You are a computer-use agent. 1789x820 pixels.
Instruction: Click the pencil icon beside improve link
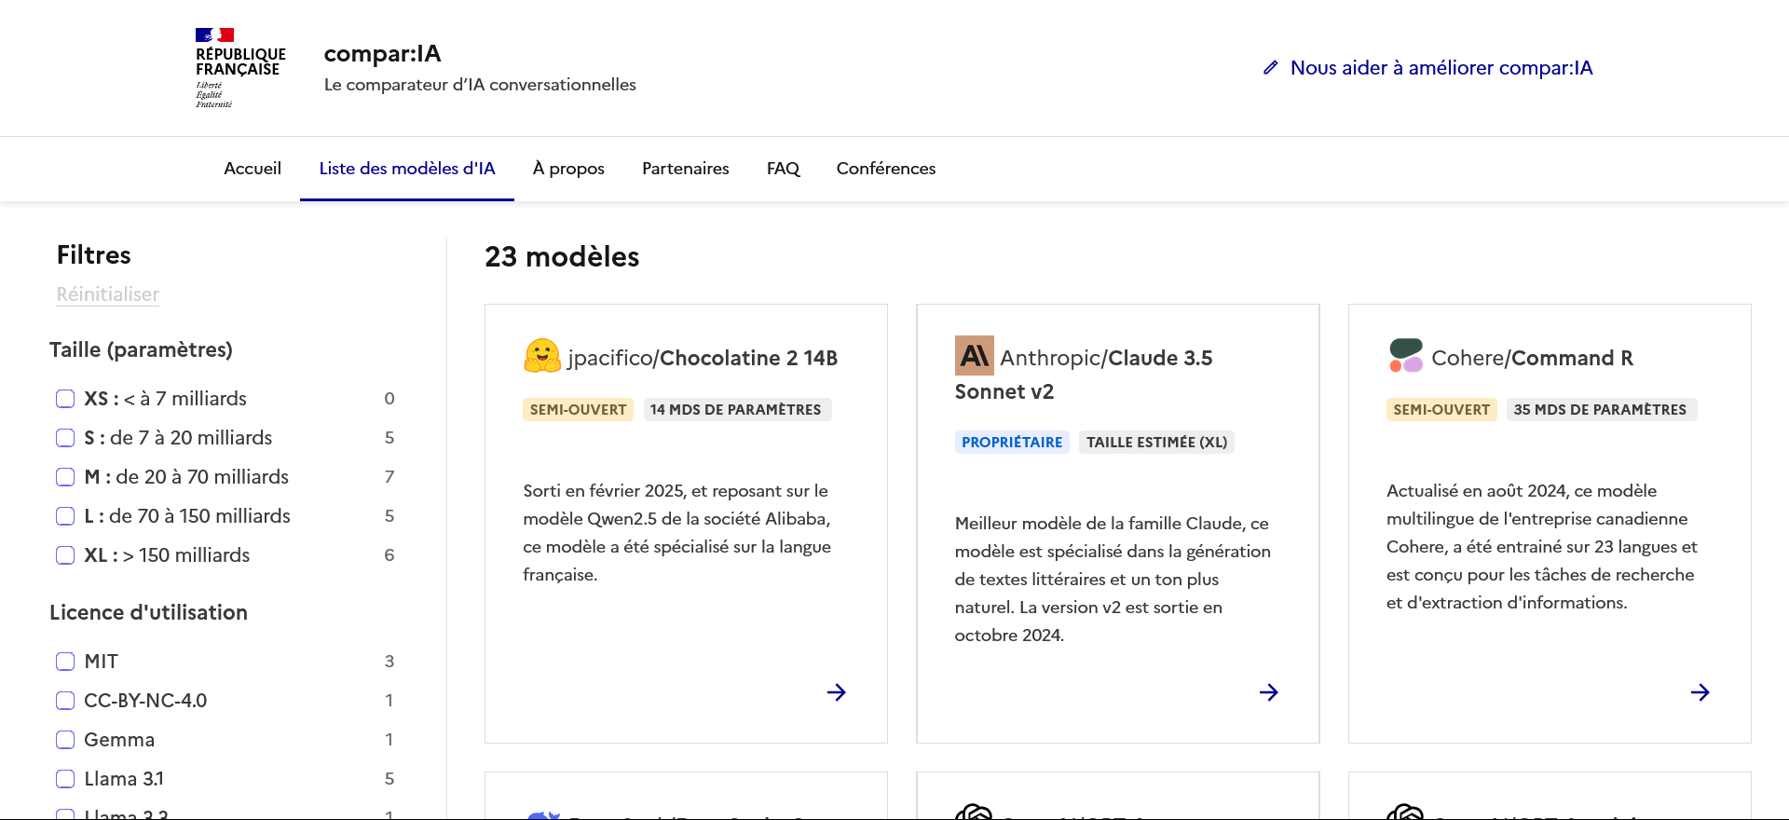tap(1270, 68)
